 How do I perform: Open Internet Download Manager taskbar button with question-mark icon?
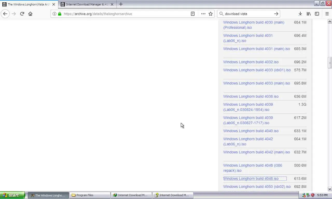pos(173,195)
